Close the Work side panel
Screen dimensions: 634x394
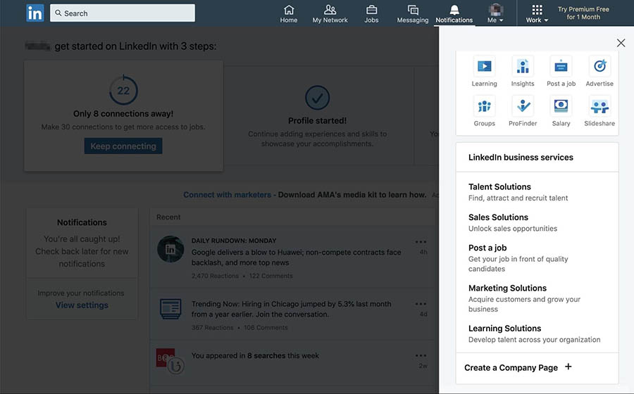pyautogui.click(x=621, y=43)
